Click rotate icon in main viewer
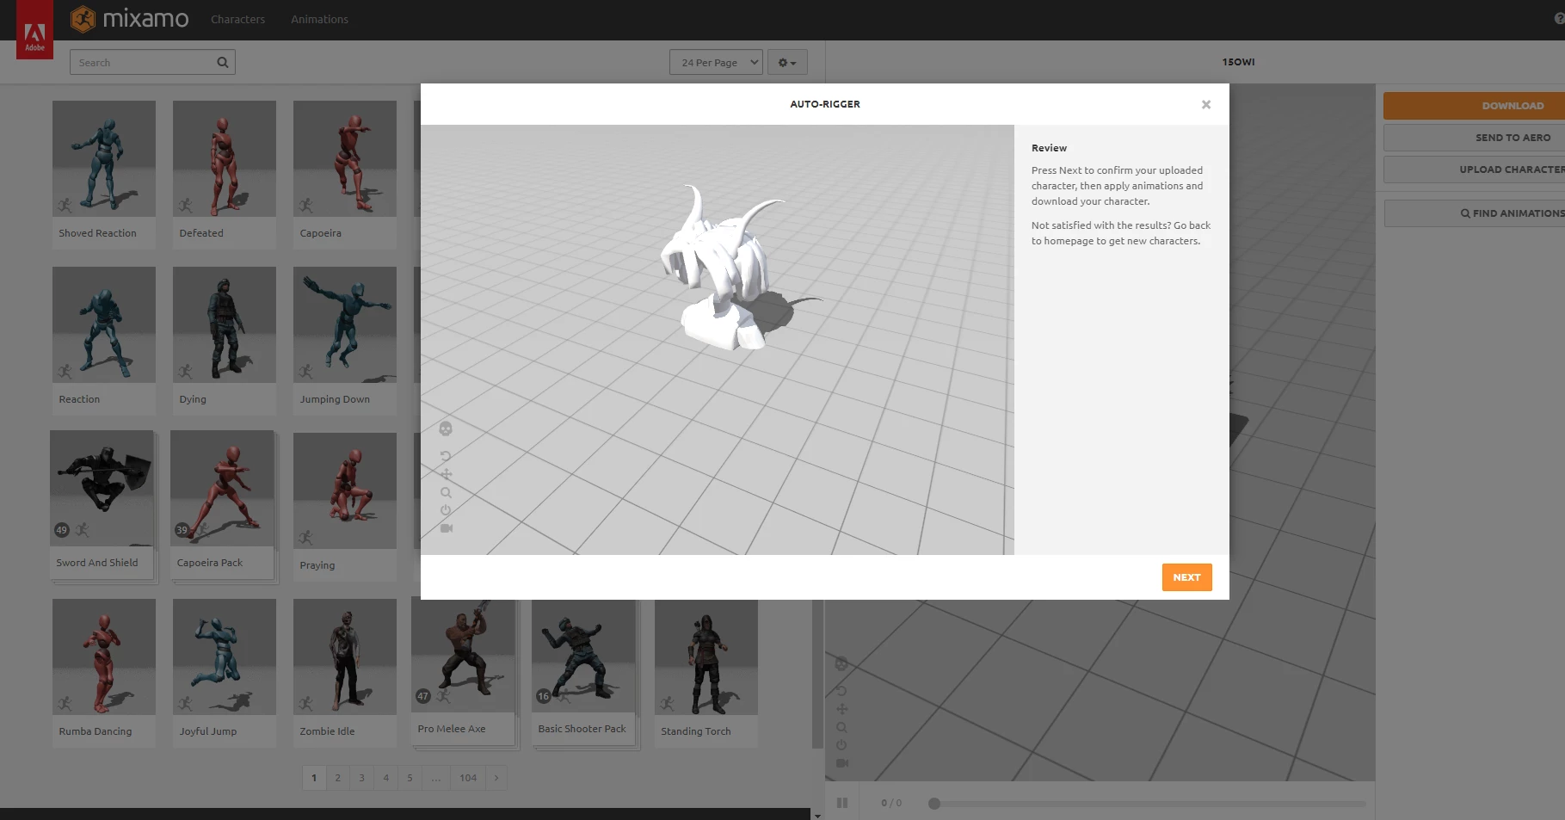Viewport: 1565px width, 820px height. tap(841, 691)
